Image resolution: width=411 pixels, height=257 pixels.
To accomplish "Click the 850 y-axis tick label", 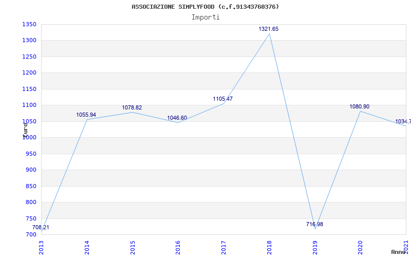I will pyautogui.click(x=31, y=186).
